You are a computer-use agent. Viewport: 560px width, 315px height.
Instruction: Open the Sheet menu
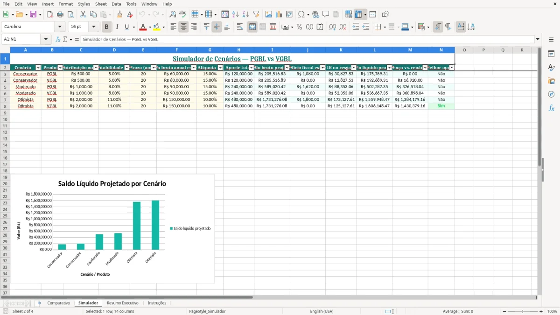click(x=101, y=4)
